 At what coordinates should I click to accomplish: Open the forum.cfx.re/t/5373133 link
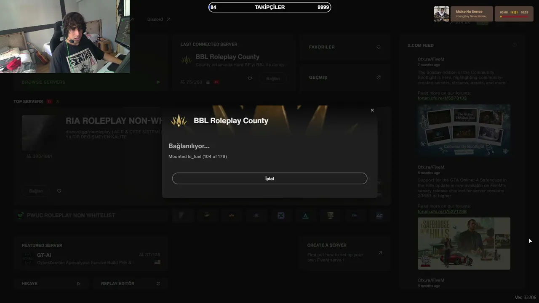pos(442,98)
